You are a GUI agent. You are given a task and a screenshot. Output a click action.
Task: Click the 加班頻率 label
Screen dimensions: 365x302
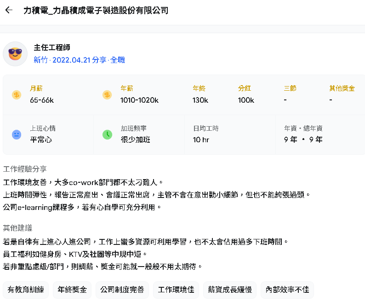click(x=134, y=128)
